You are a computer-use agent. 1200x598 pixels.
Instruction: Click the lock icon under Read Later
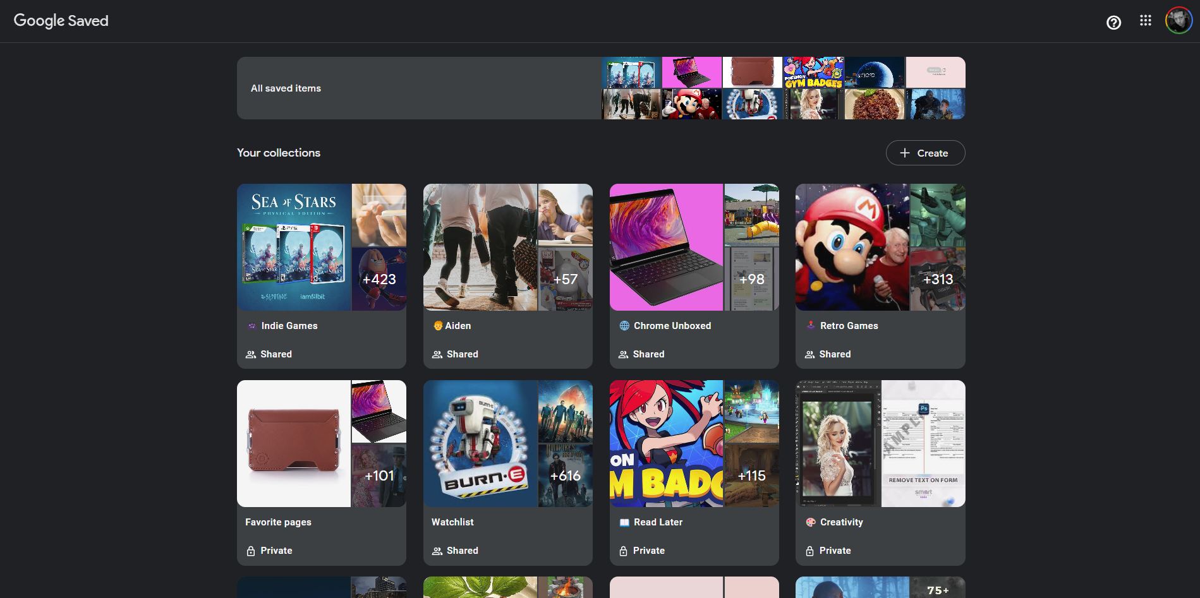(624, 551)
